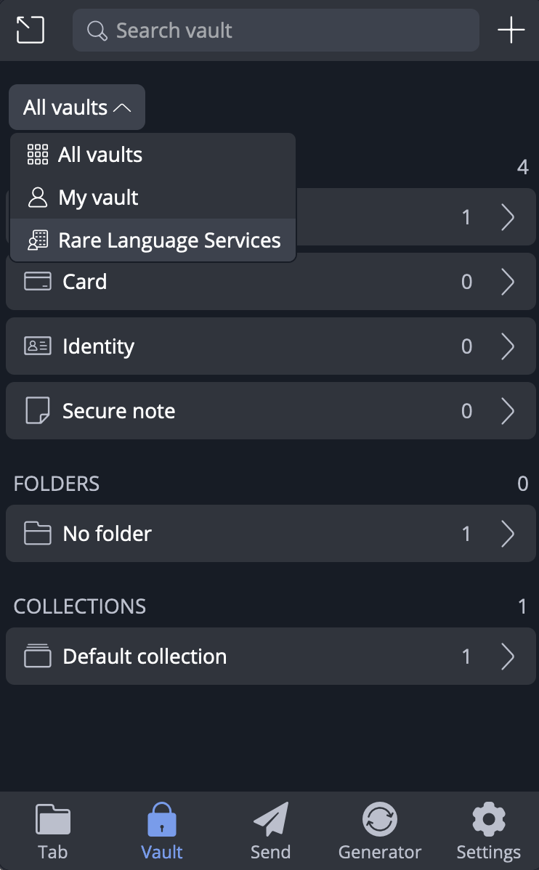The image size is (539, 870).
Task: Collapse the All vaults dropdown
Action: (77, 107)
